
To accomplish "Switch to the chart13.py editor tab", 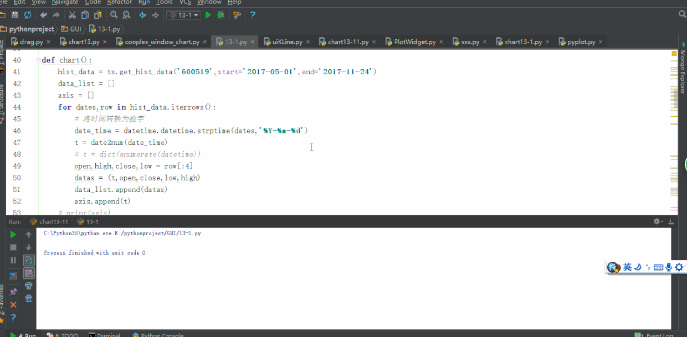I will click(x=84, y=42).
